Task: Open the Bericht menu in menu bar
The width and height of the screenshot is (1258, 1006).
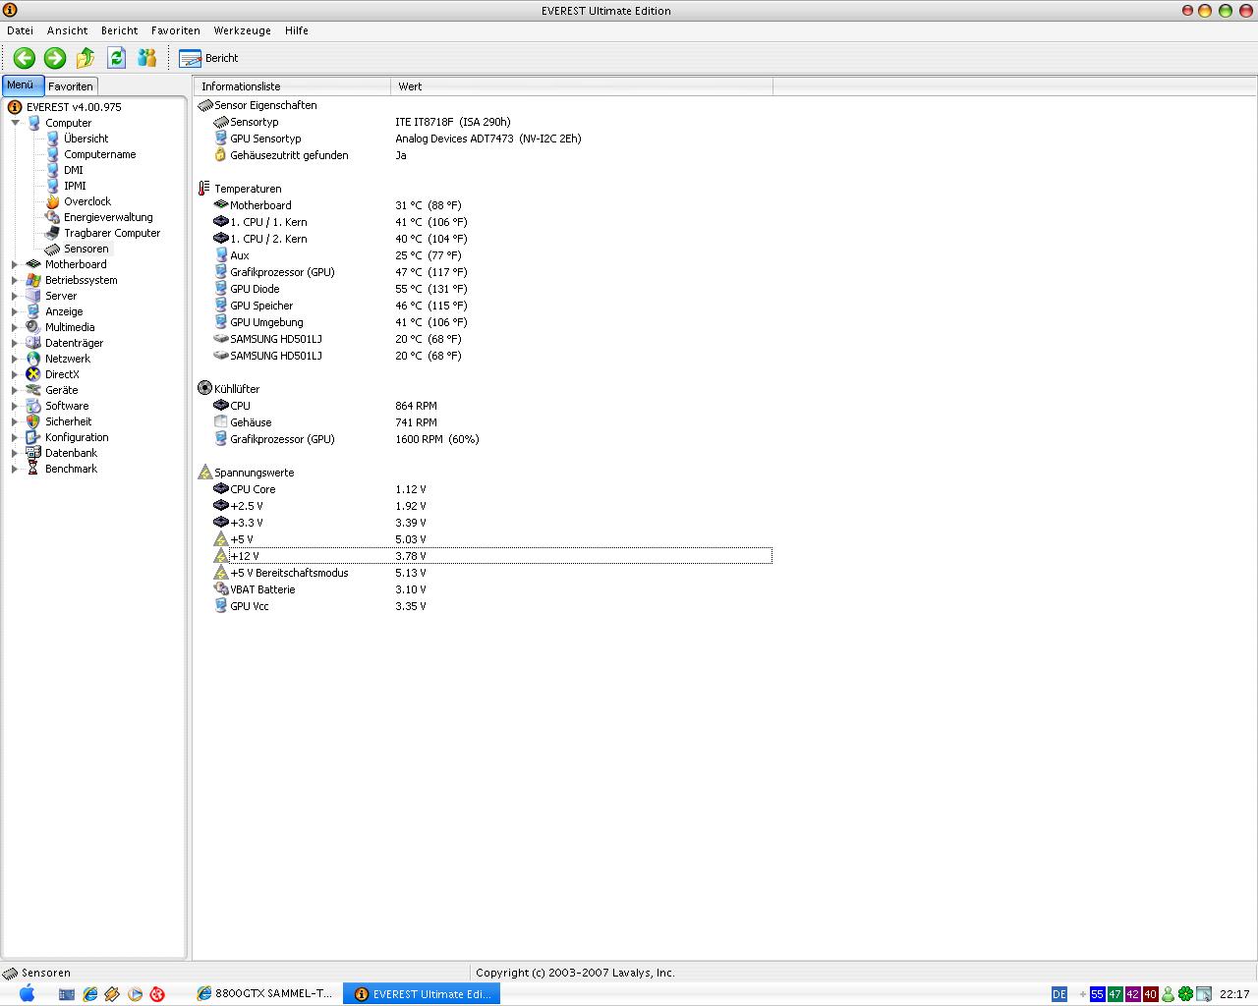Action: [x=119, y=30]
